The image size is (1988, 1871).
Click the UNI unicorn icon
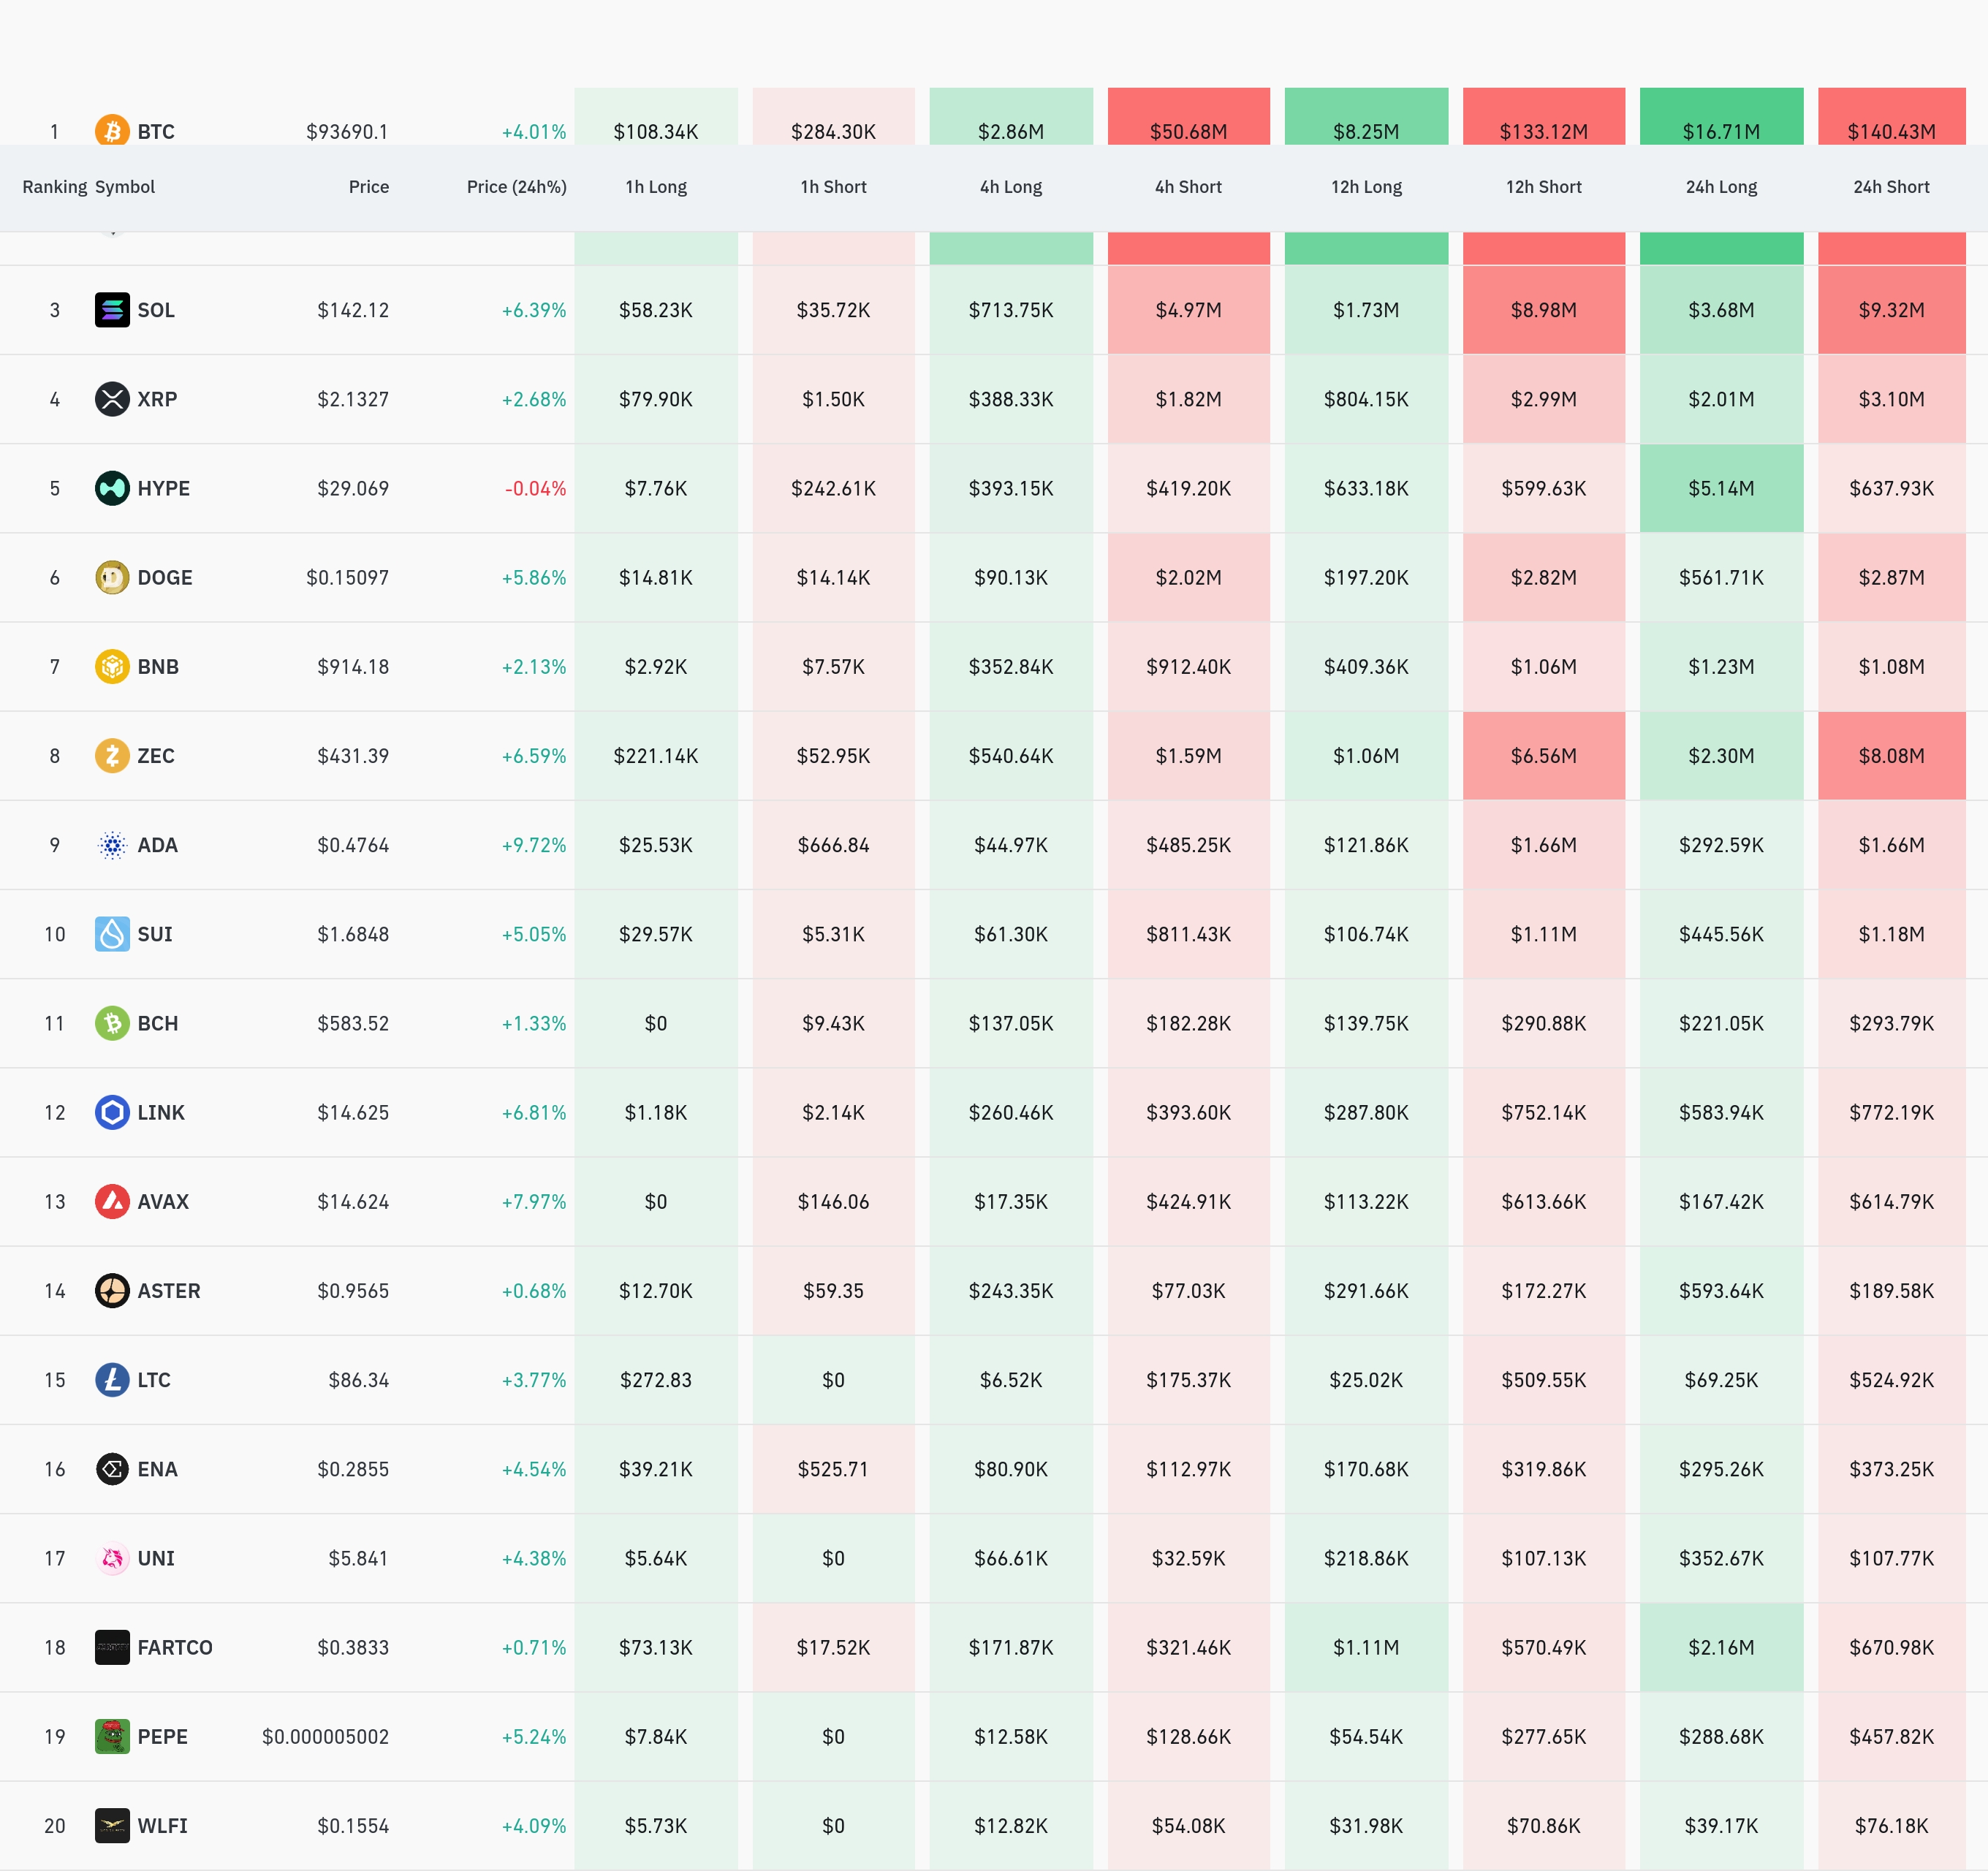coord(112,1558)
